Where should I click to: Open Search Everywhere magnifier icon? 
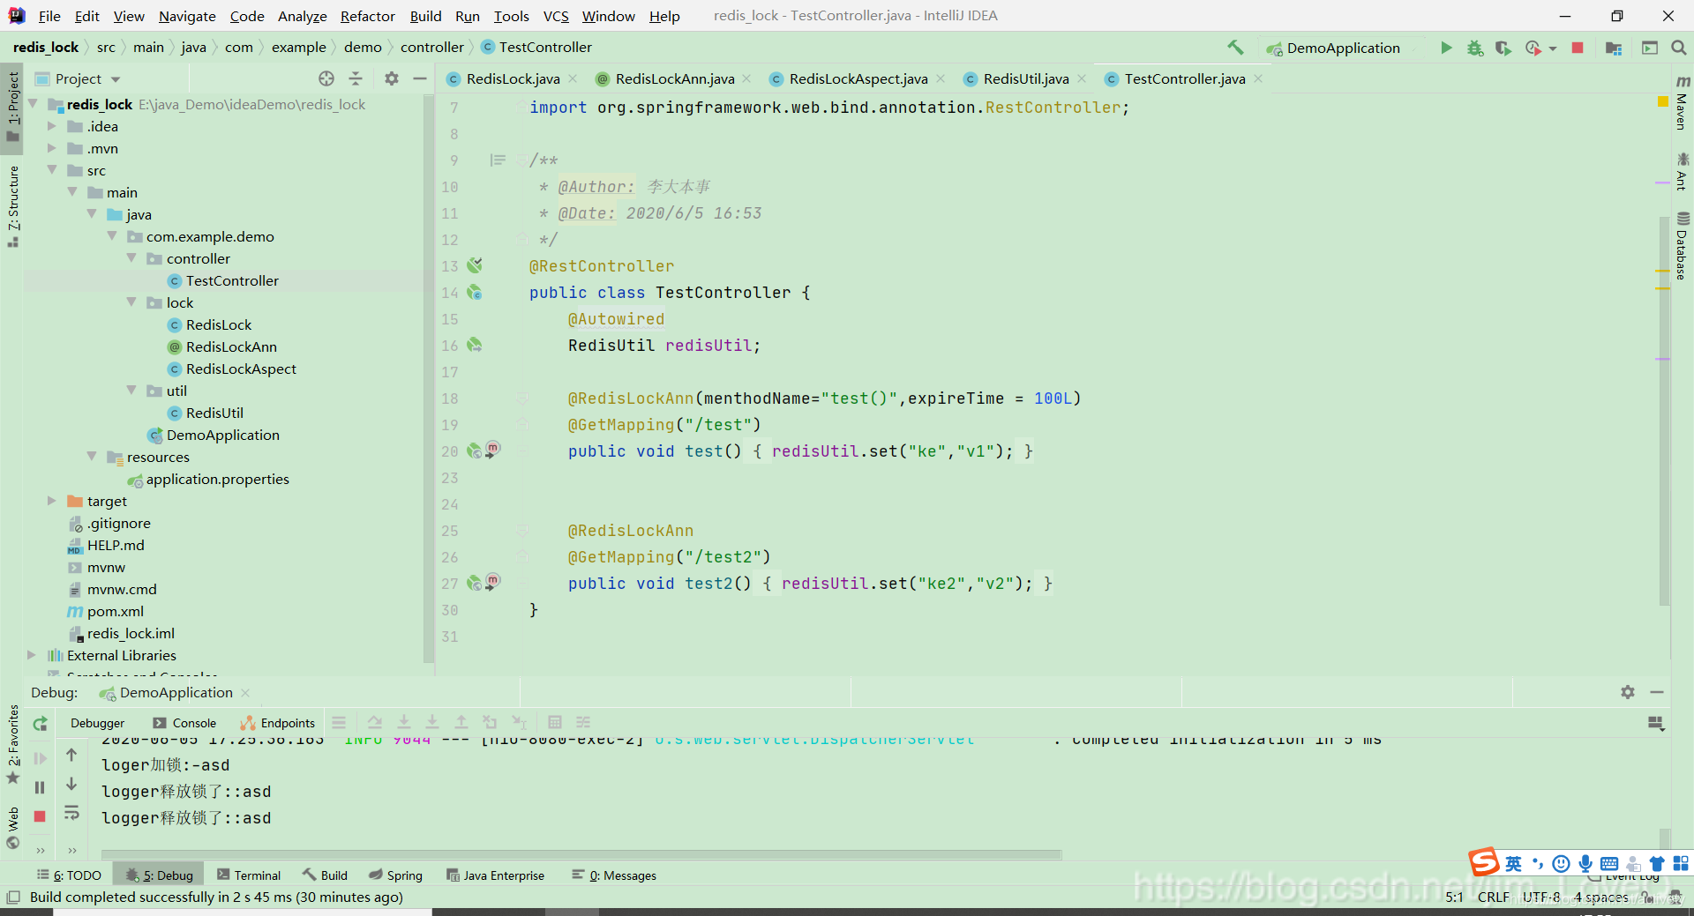pos(1679,48)
